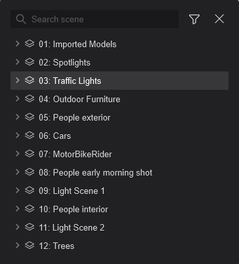This screenshot has height=264, width=239.
Task: Click the layer icon beside Spotlights
Action: coord(30,62)
